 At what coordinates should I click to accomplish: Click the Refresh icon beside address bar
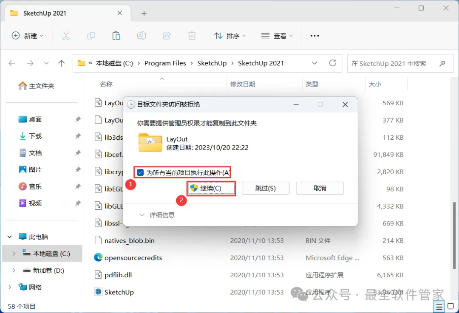[x=332, y=63]
